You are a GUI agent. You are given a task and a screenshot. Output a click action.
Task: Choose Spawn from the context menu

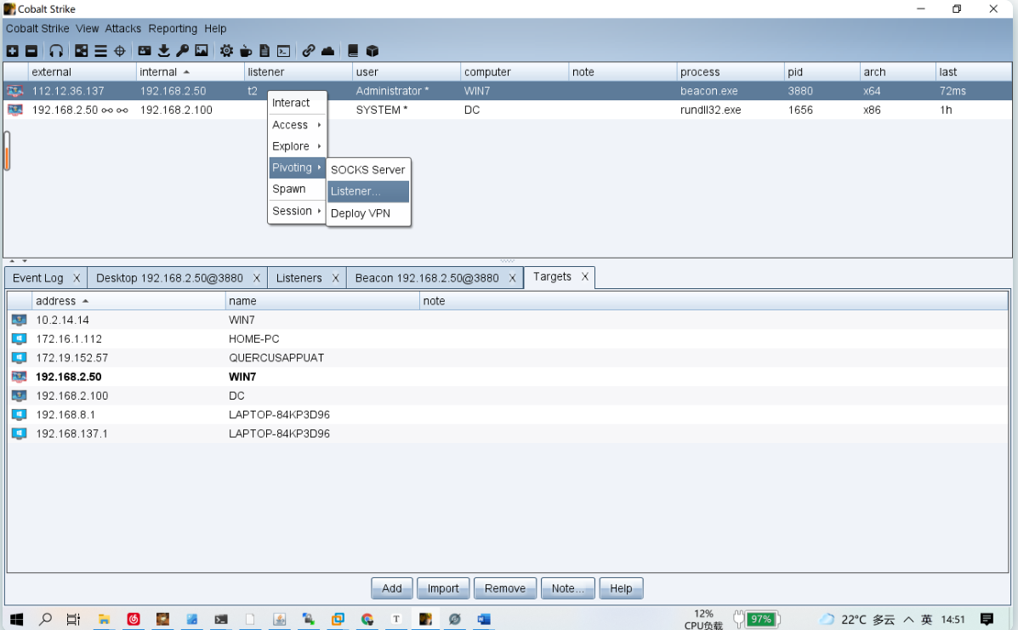click(297, 189)
